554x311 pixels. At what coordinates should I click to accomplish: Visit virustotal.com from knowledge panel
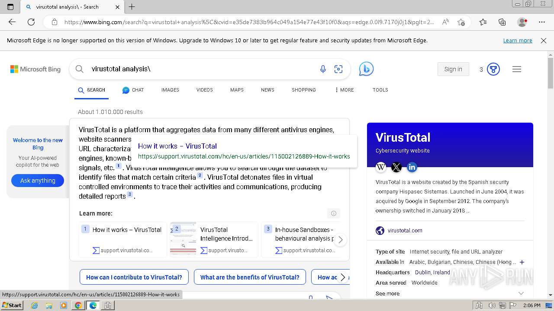point(405,231)
